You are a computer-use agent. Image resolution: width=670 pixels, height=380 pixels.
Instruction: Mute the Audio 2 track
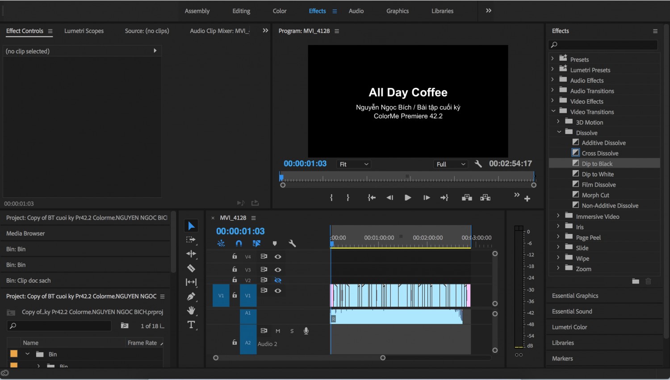coord(278,331)
